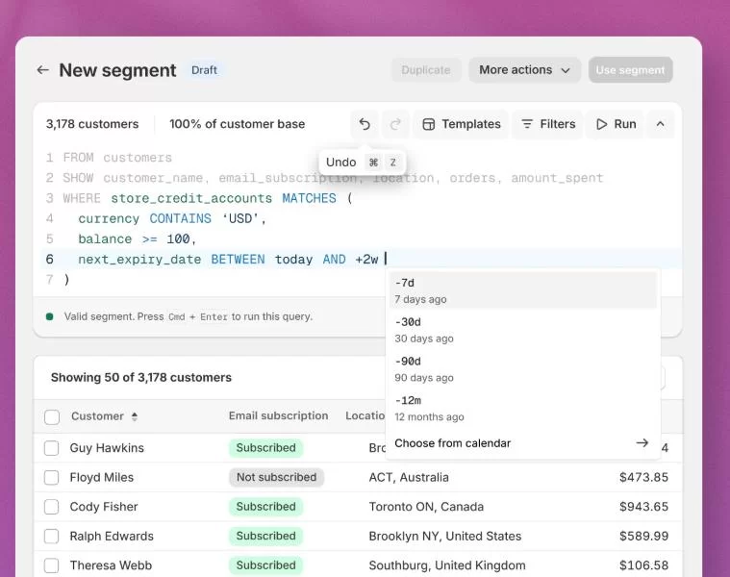Click Showing 50 of 3,178 customers

tap(141, 377)
